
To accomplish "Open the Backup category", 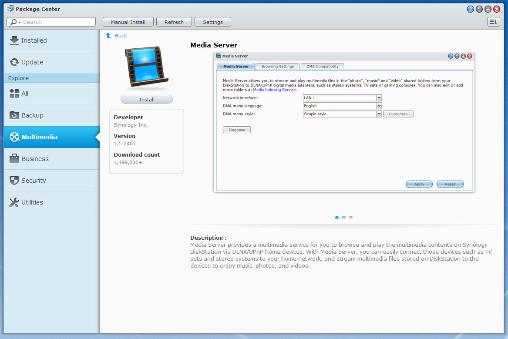I will tap(51, 115).
